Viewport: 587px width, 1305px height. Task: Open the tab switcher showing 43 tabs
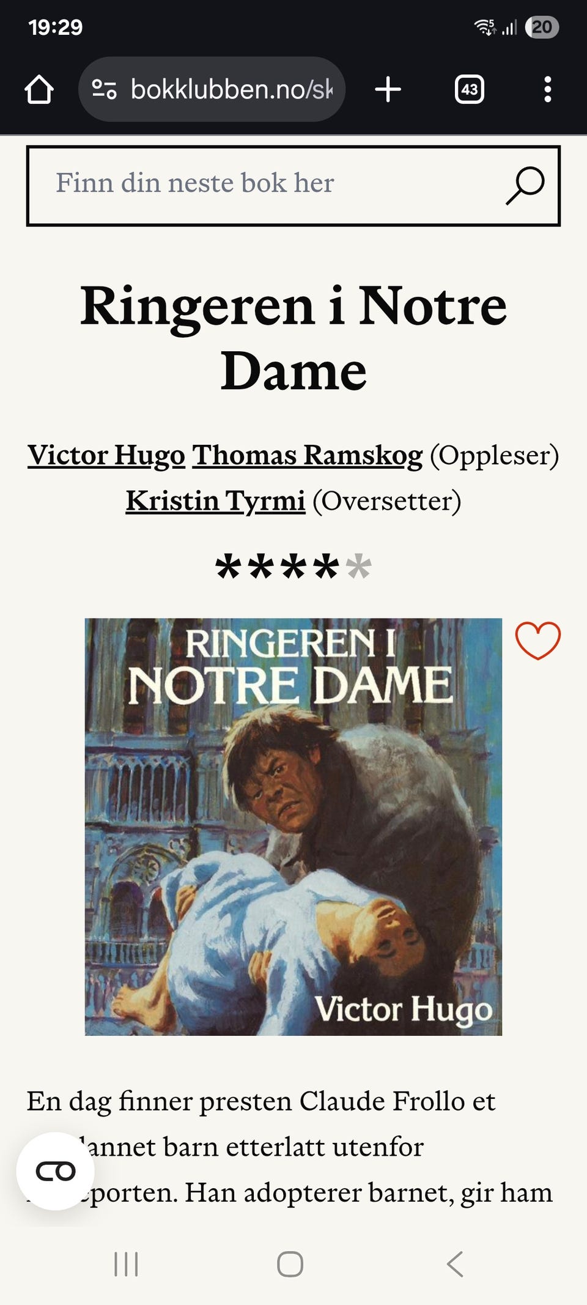470,89
